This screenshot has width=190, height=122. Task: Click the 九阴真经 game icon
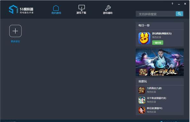click(142, 90)
